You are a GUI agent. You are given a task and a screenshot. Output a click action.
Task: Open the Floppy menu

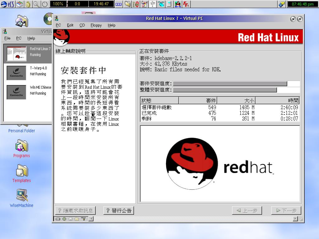click(x=96, y=25)
